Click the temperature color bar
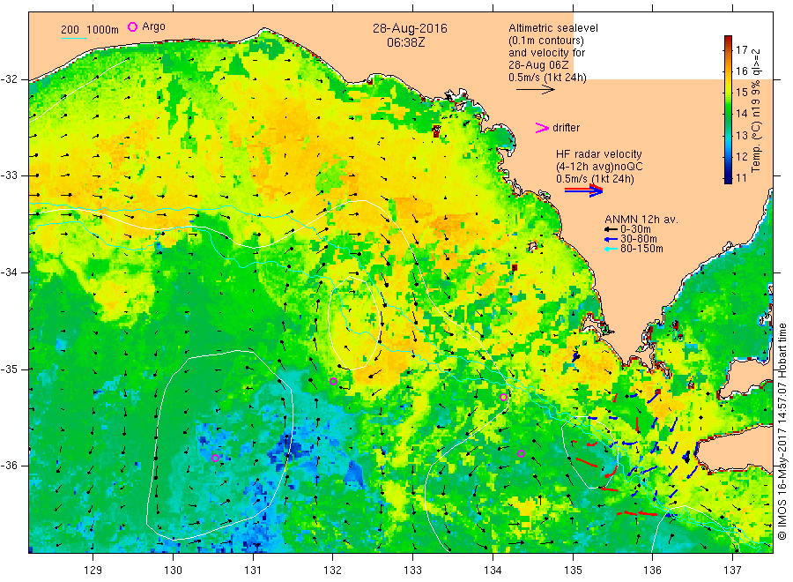793x582 pixels. (728, 109)
